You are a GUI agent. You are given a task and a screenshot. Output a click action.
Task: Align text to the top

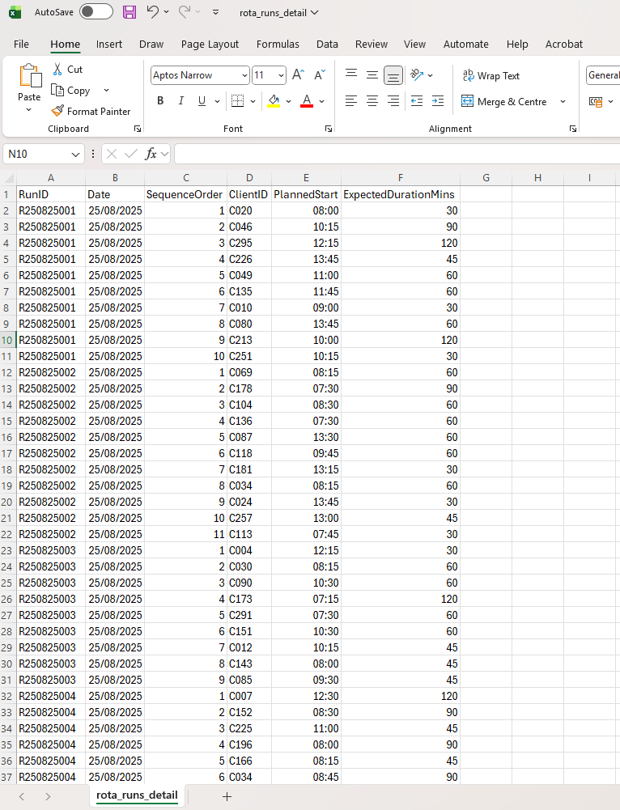click(x=351, y=75)
